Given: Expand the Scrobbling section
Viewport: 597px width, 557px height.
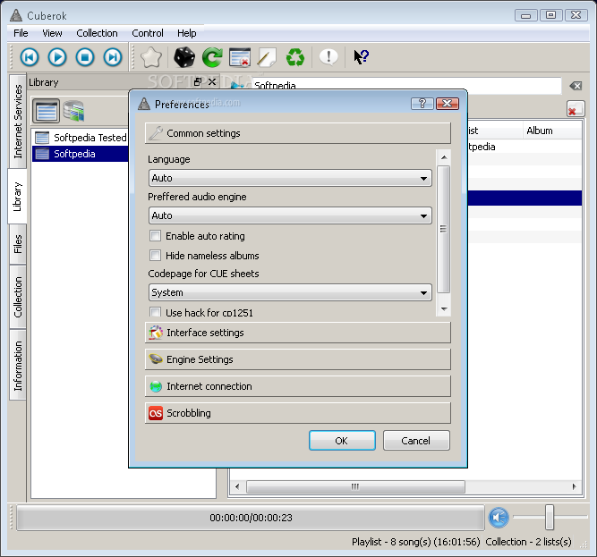Looking at the screenshot, I should coord(298,413).
